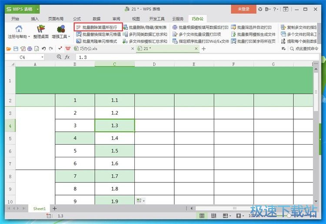Select cell containing 1.5

(115, 151)
